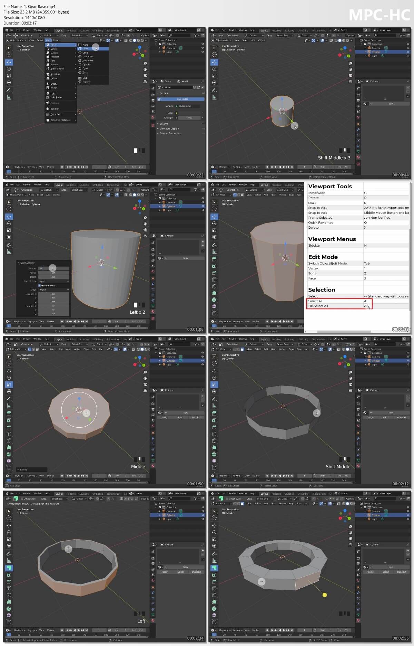Toggle Offset Even checkbox in 00:02:34 frame
Screen dimensions: 414x646
coord(22,499)
